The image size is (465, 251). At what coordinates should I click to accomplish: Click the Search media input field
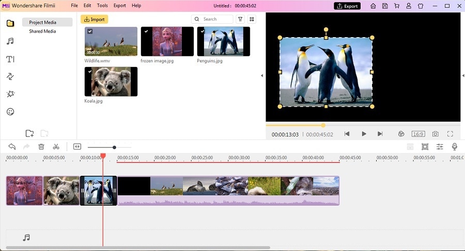click(x=212, y=19)
